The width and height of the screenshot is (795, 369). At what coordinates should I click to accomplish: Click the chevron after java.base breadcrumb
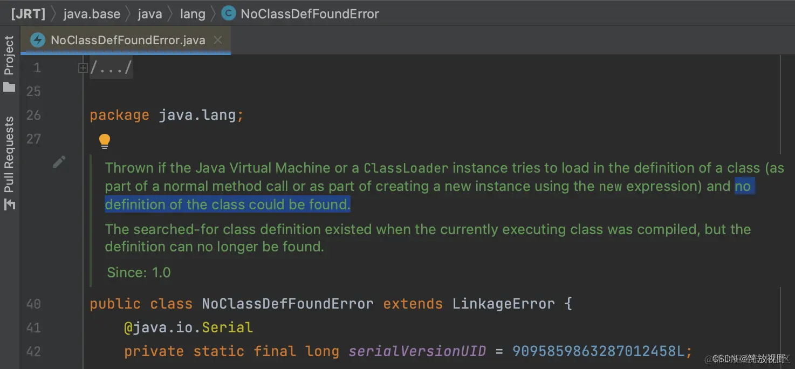click(129, 13)
